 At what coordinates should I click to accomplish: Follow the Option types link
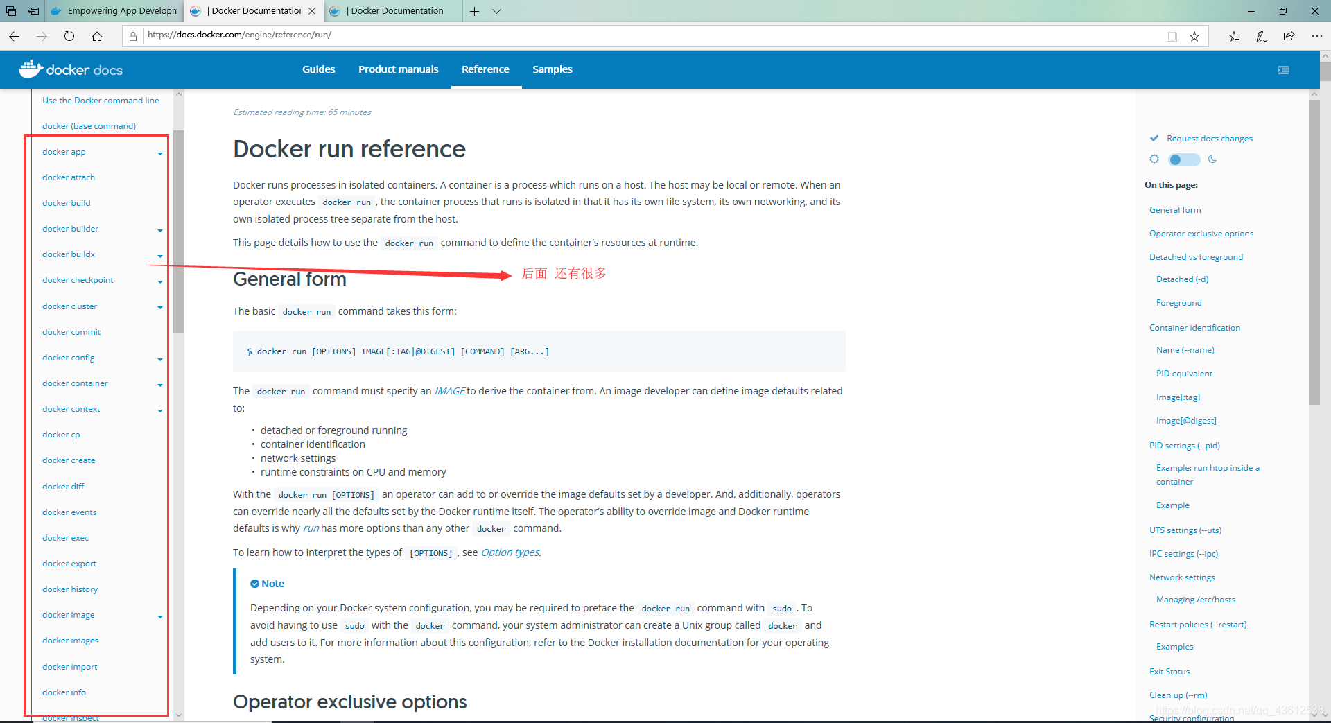click(x=510, y=552)
